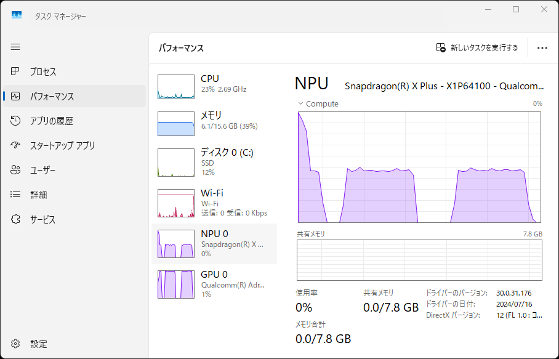Open the ユーザー (Users) page icon

(15, 170)
